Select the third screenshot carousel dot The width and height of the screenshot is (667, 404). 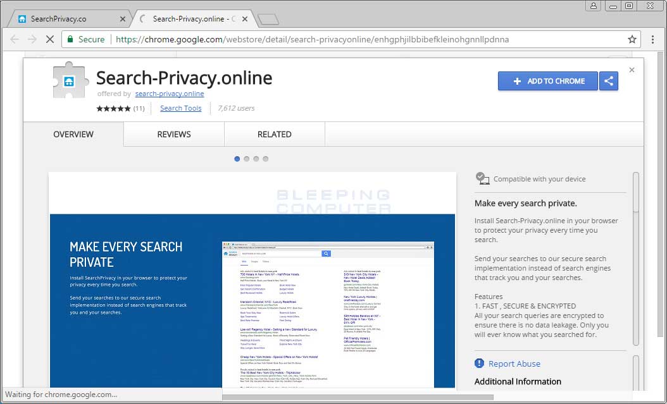tap(256, 159)
